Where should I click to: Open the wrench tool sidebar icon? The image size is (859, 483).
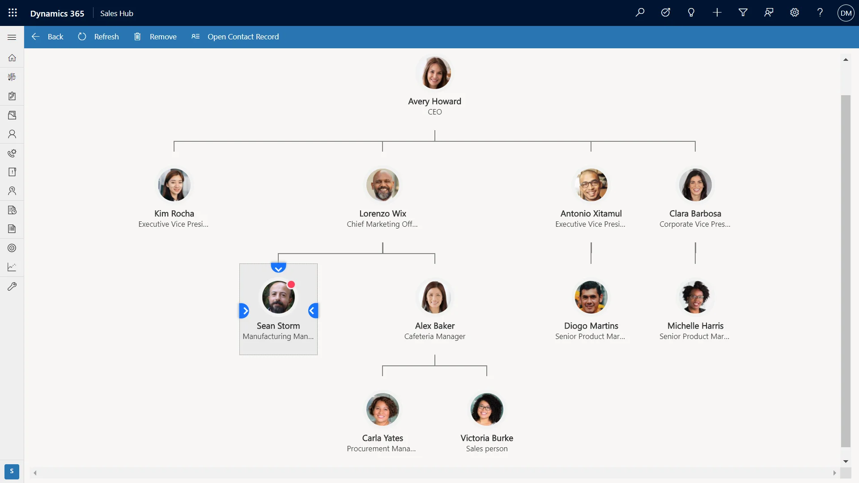pos(12,286)
